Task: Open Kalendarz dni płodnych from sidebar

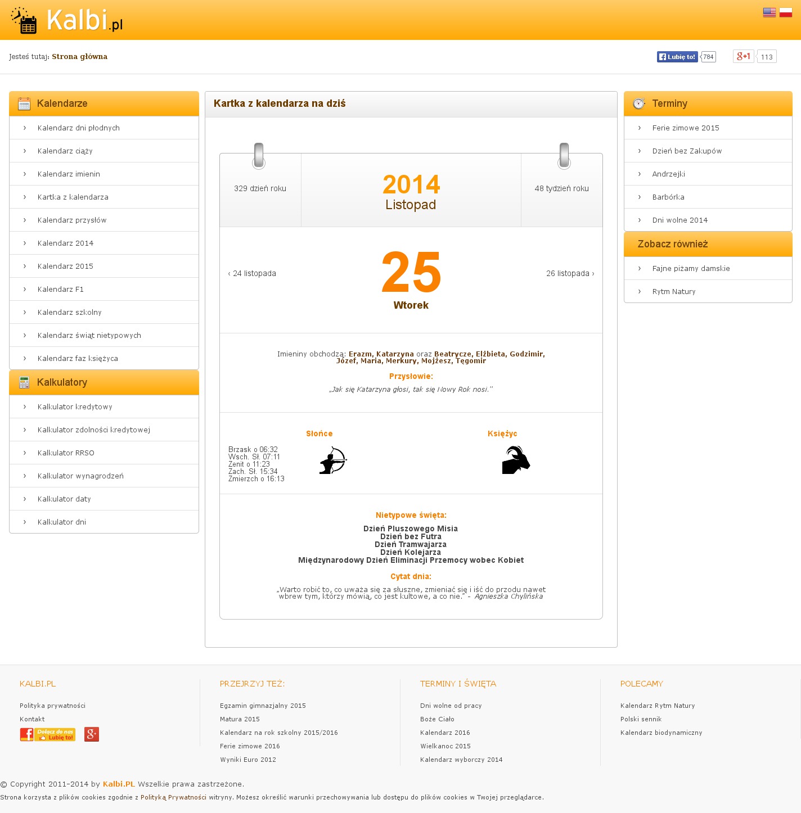Action: click(x=78, y=128)
